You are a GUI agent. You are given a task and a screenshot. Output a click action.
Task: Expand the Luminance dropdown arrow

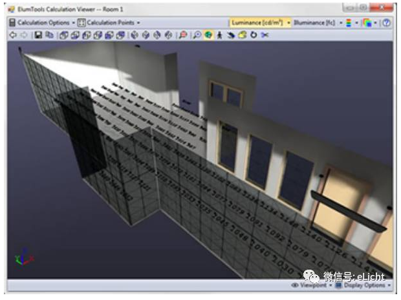[288, 23]
